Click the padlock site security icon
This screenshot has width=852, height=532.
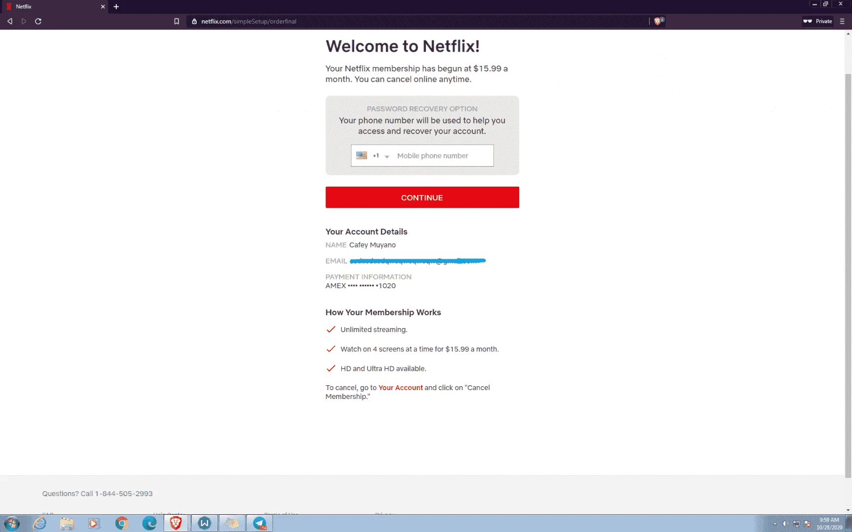pyautogui.click(x=194, y=21)
